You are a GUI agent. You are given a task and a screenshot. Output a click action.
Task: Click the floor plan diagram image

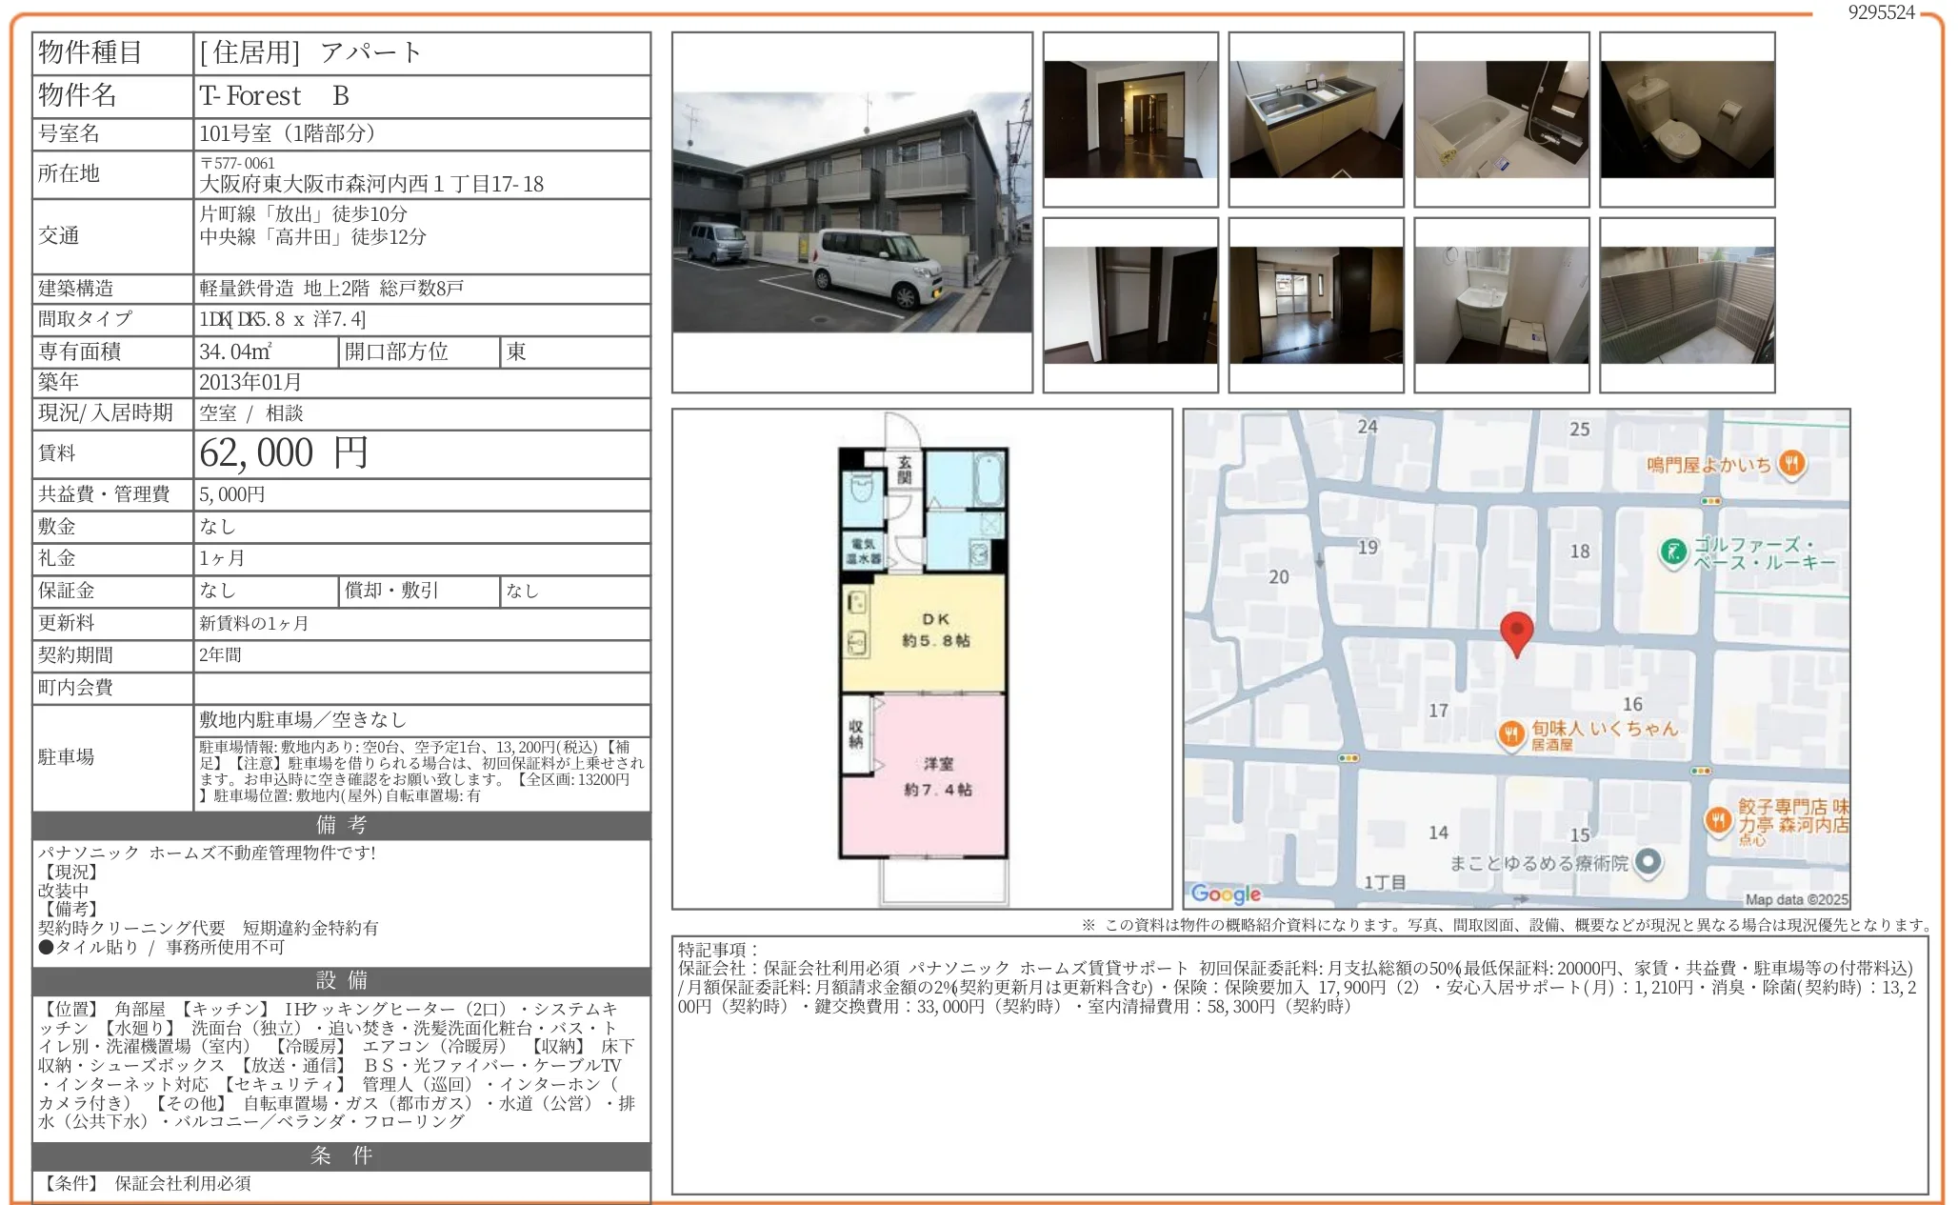point(922,659)
